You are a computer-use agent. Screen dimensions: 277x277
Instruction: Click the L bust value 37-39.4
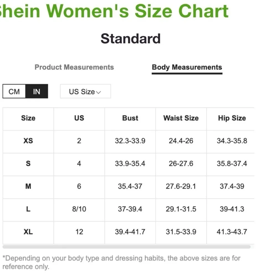coord(130,209)
